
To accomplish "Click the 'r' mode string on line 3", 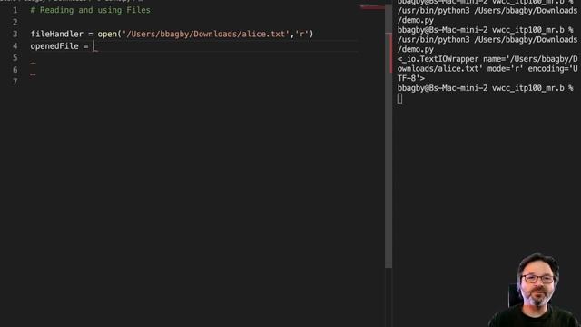I will coord(301,35).
